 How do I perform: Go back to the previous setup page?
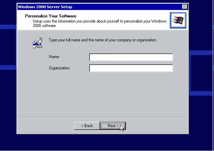(87, 126)
